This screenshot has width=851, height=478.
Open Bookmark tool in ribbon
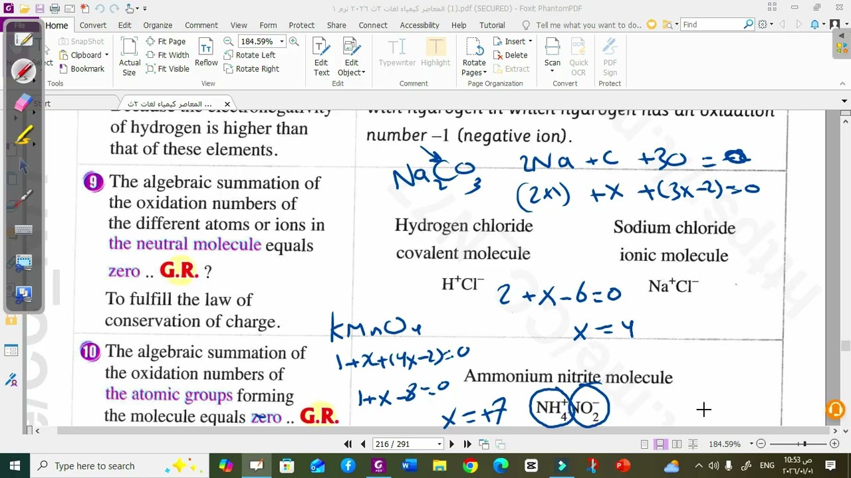point(81,68)
